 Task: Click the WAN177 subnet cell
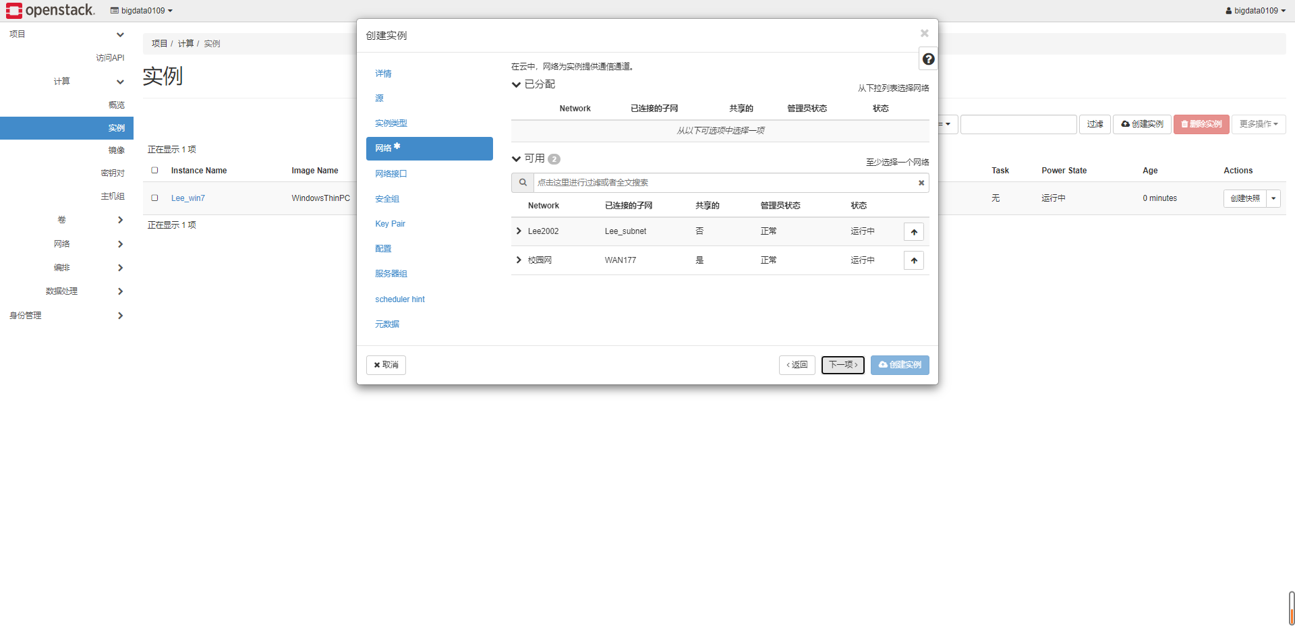click(620, 260)
